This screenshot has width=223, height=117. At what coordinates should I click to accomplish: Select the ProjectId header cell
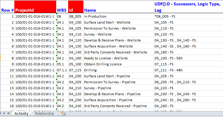click(35, 7)
